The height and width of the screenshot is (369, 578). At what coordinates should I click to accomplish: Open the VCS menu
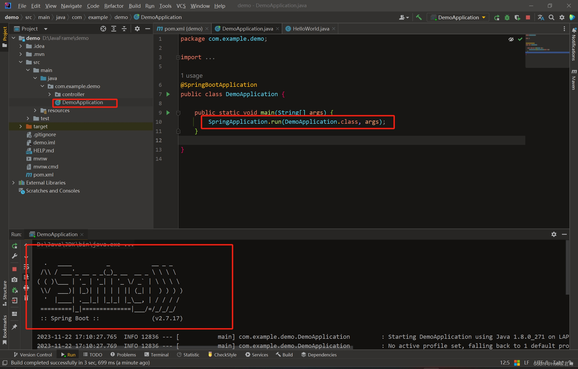181,6
